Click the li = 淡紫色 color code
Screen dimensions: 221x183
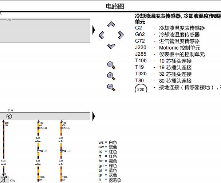tap(110, 180)
